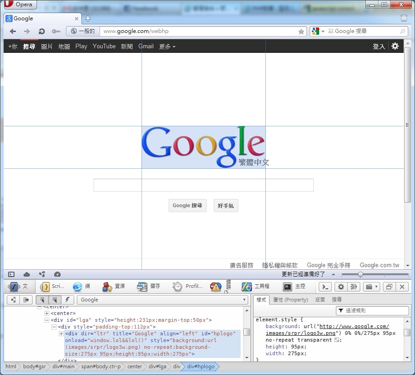Bookmark the page with the star icon
The height and width of the screenshot is (375, 415).
301,32
